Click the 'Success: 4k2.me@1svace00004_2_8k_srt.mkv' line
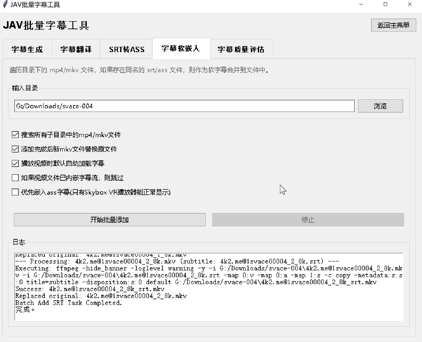This screenshot has height=342, width=422. (x=90, y=289)
